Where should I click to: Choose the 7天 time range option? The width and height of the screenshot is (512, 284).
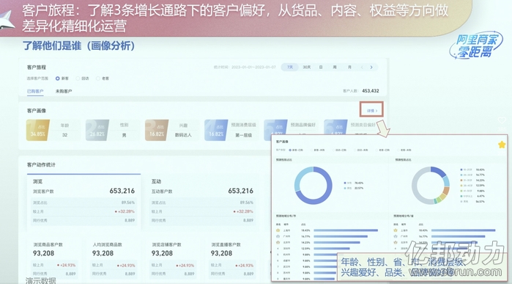click(x=290, y=68)
